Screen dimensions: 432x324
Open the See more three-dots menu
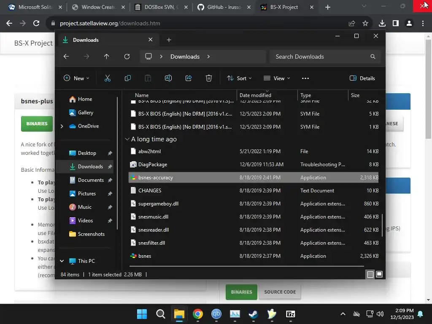[x=305, y=78]
